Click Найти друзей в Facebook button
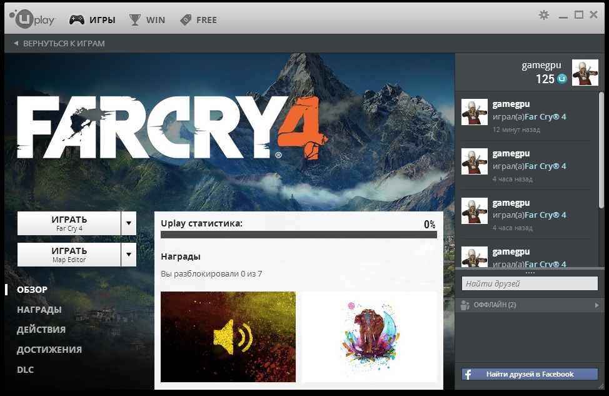 tap(530, 374)
